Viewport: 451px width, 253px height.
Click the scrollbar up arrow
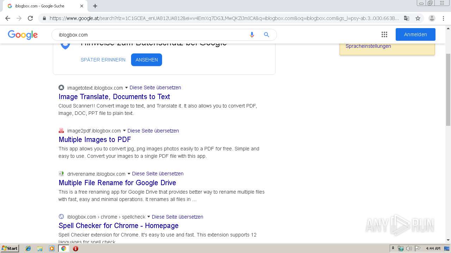tap(448, 28)
